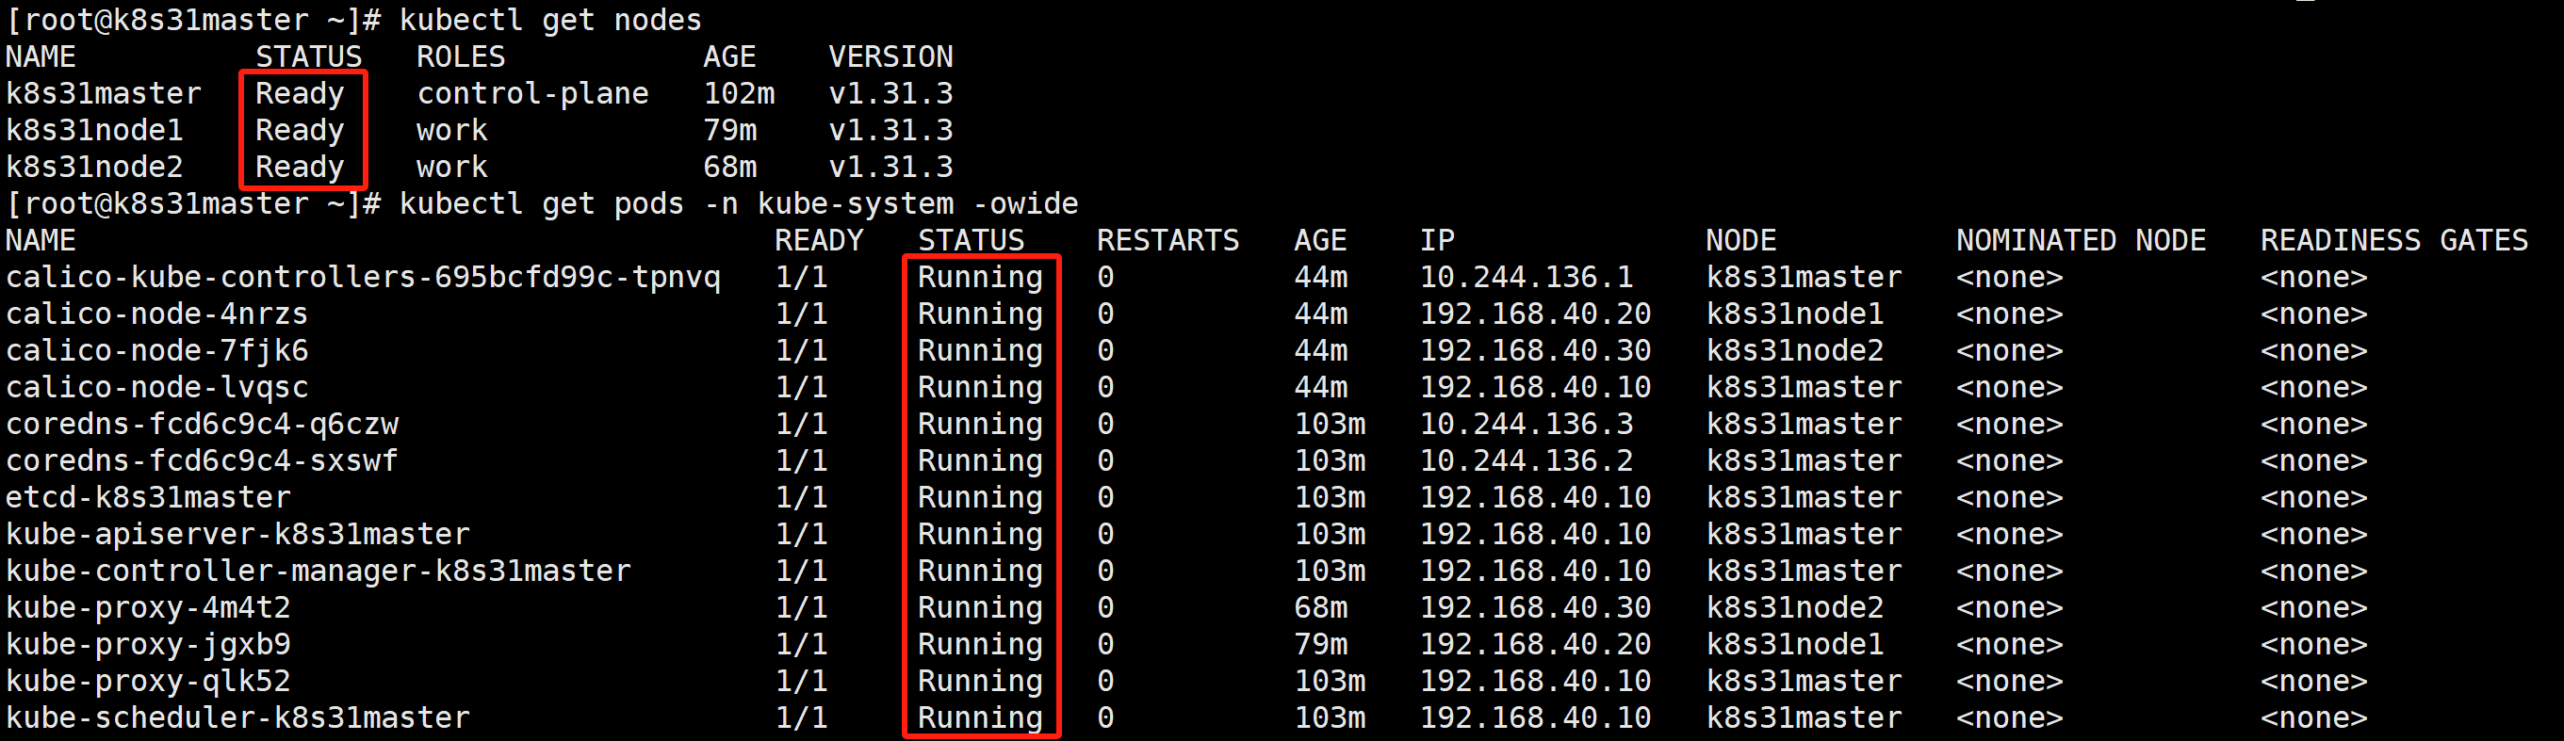Select pod name kube-proxy-4m4t2
The height and width of the screenshot is (741, 2564).
click(148, 607)
